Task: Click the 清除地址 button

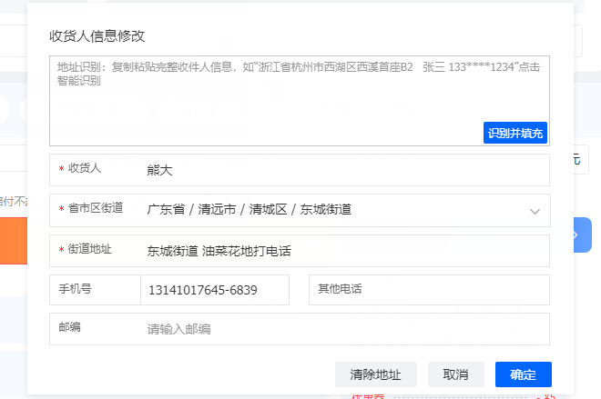Action: 375,374
